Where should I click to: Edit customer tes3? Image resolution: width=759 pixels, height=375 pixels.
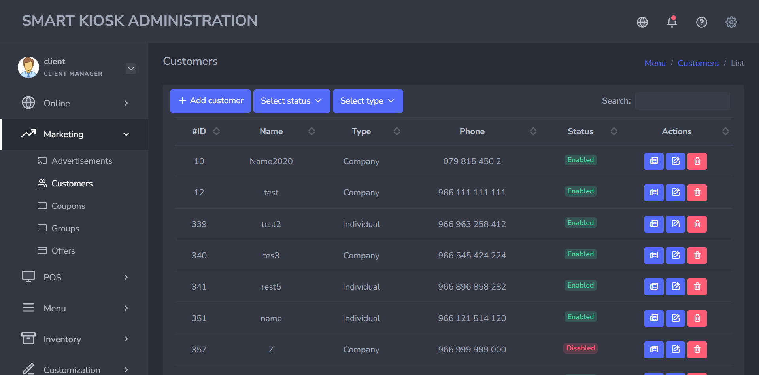tap(676, 256)
